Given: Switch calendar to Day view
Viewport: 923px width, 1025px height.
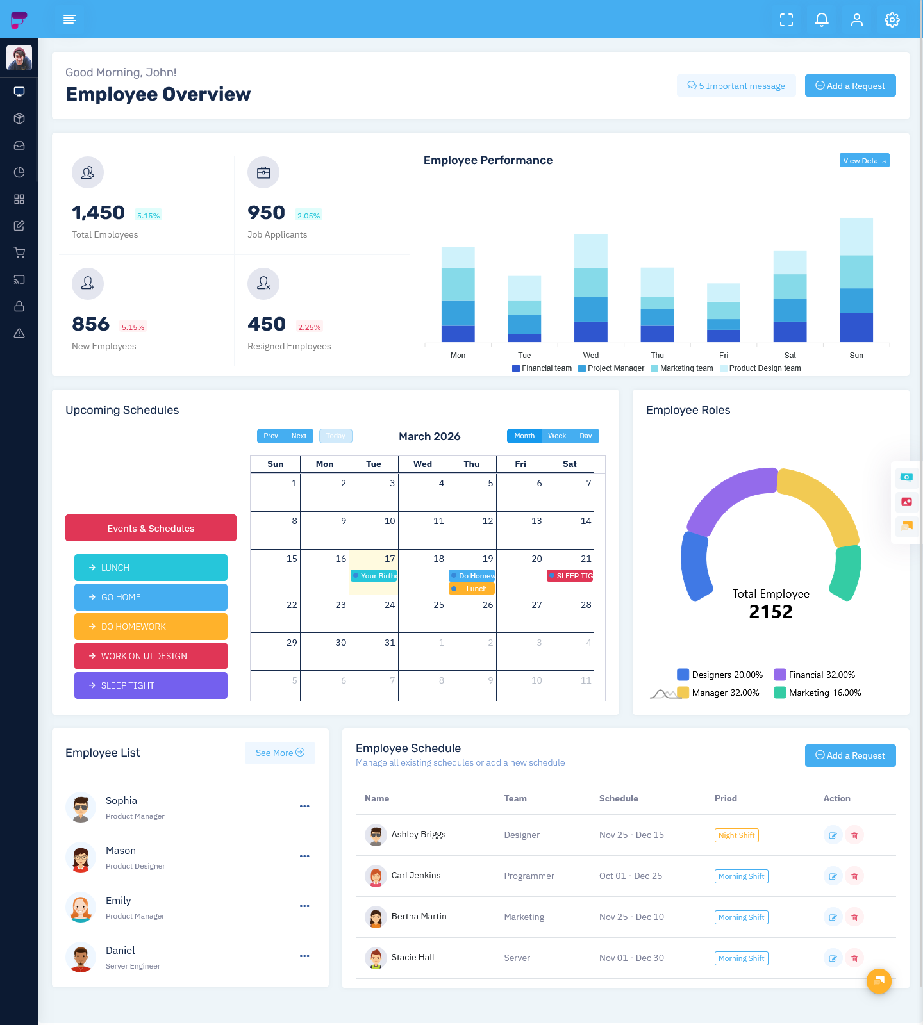Looking at the screenshot, I should pos(585,436).
